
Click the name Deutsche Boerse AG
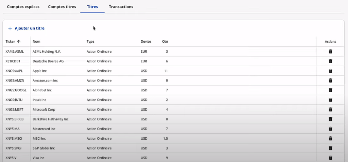click(48, 61)
